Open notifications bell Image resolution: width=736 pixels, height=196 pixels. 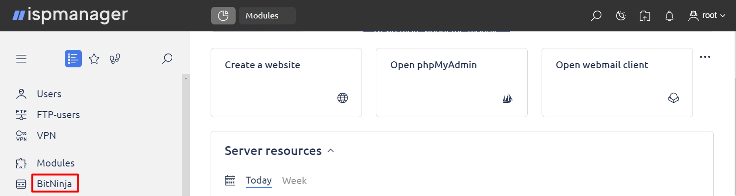[x=669, y=16]
